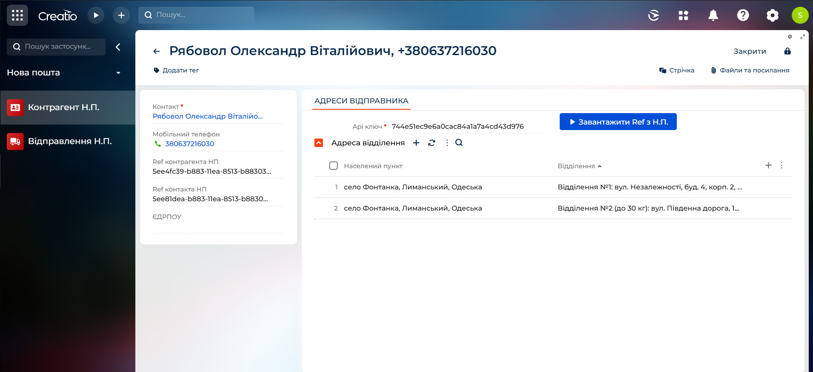The width and height of the screenshot is (813, 372).
Task: Click phone number 380637216030 link
Action: click(190, 144)
